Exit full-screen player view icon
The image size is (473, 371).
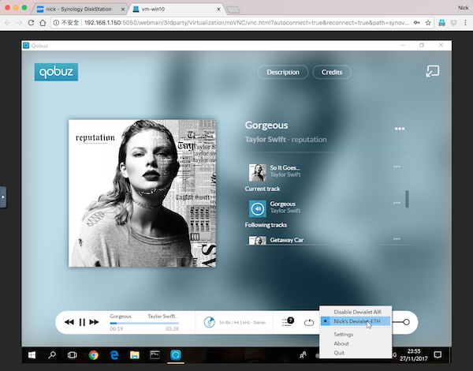click(432, 71)
